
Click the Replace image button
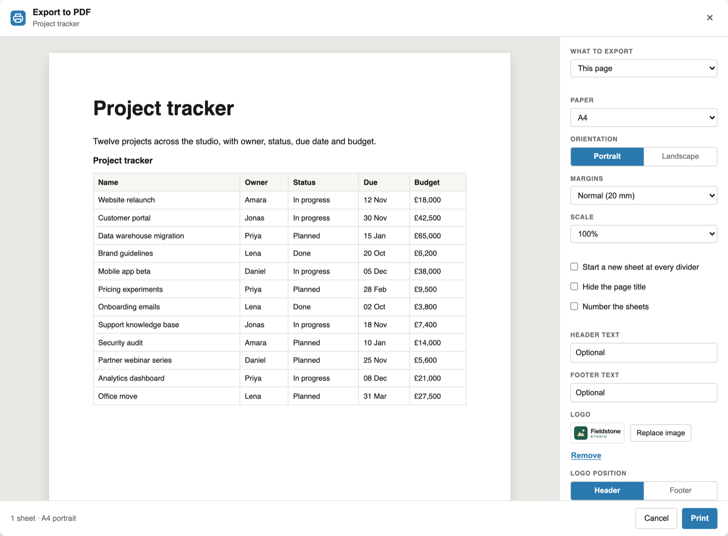(661, 433)
